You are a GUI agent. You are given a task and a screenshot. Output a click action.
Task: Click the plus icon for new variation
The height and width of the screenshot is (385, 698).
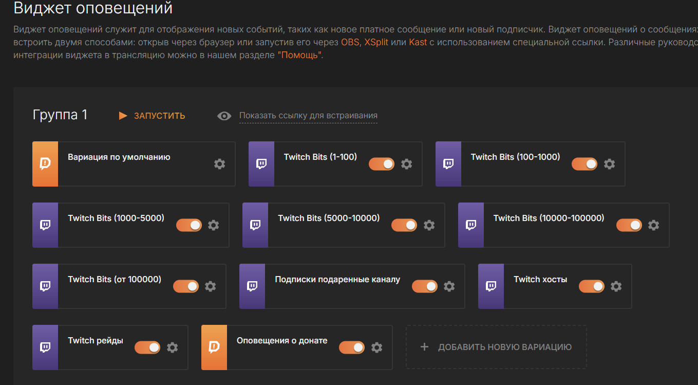tap(424, 347)
